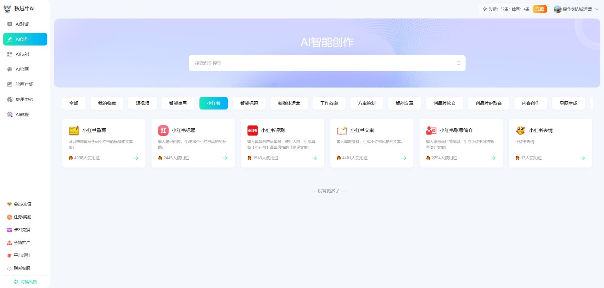Screen dimensions: 604x288
Task: Click the 小红书重写 card title
Action: click(94, 130)
